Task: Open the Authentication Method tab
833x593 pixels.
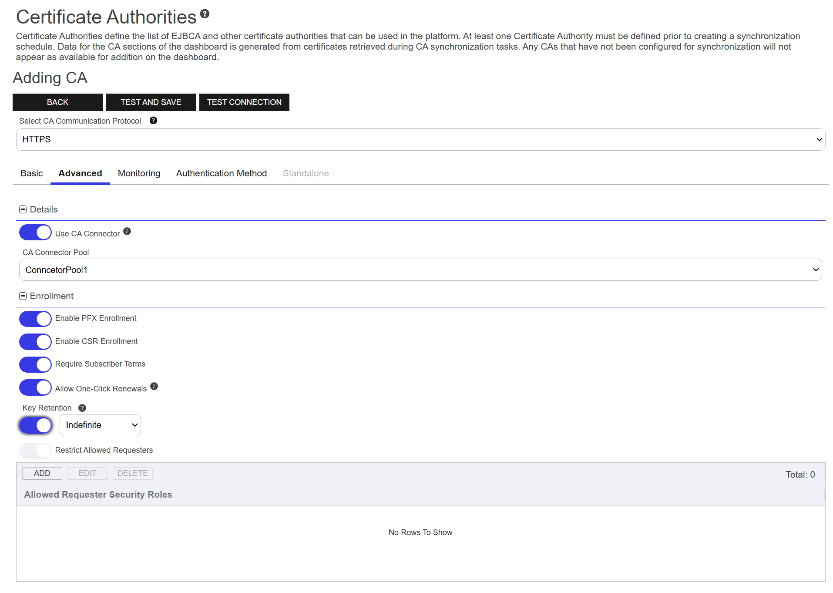Action: [221, 173]
